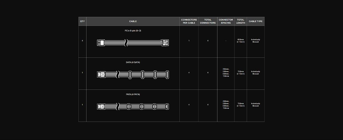Click the last PATA connector on the cable
Screen dimensions: 343x140
pyautogui.click(x=167, y=106)
